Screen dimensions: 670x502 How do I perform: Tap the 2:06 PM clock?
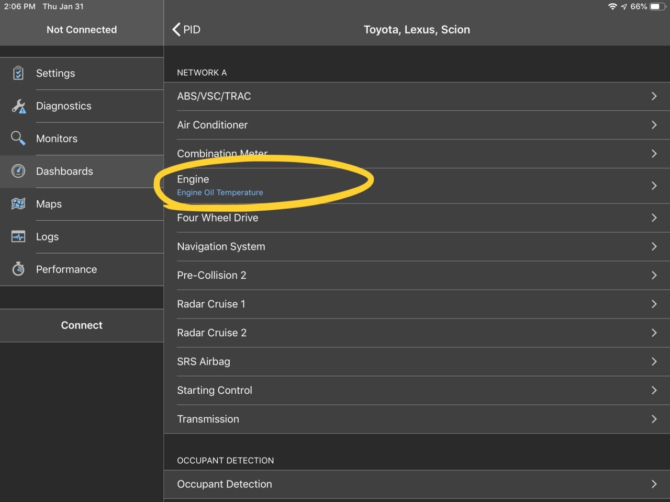tap(20, 6)
